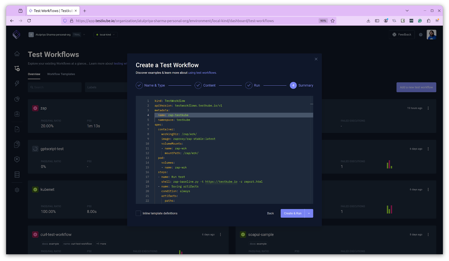This screenshot has height=261, width=449.
Task: Click the 90% zoom indicator
Action: [323, 21]
